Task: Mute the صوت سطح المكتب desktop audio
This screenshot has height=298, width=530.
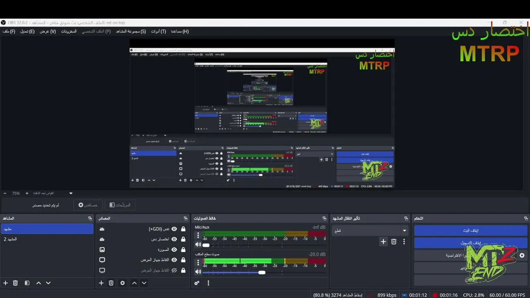Action: point(198,272)
